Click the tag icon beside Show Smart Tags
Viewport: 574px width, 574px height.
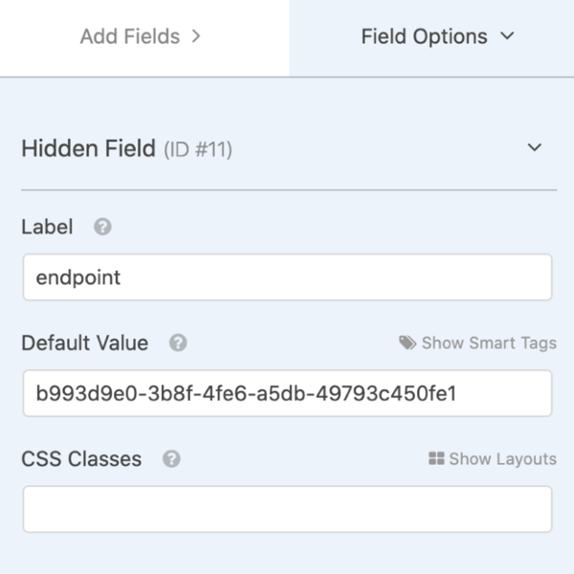pos(408,342)
